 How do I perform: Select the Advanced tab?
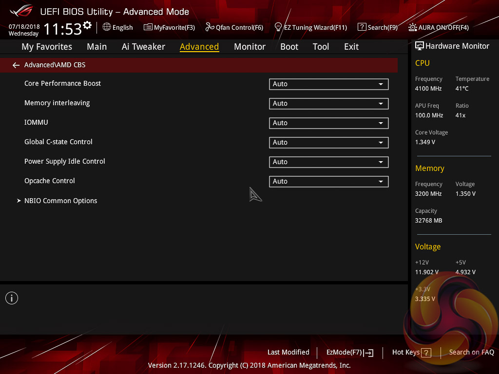[199, 47]
